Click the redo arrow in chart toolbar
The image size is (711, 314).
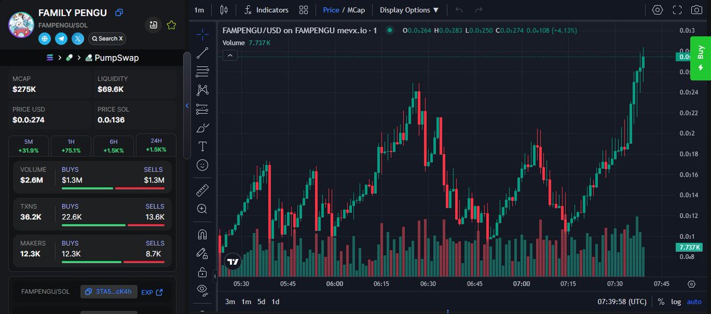[479, 10]
